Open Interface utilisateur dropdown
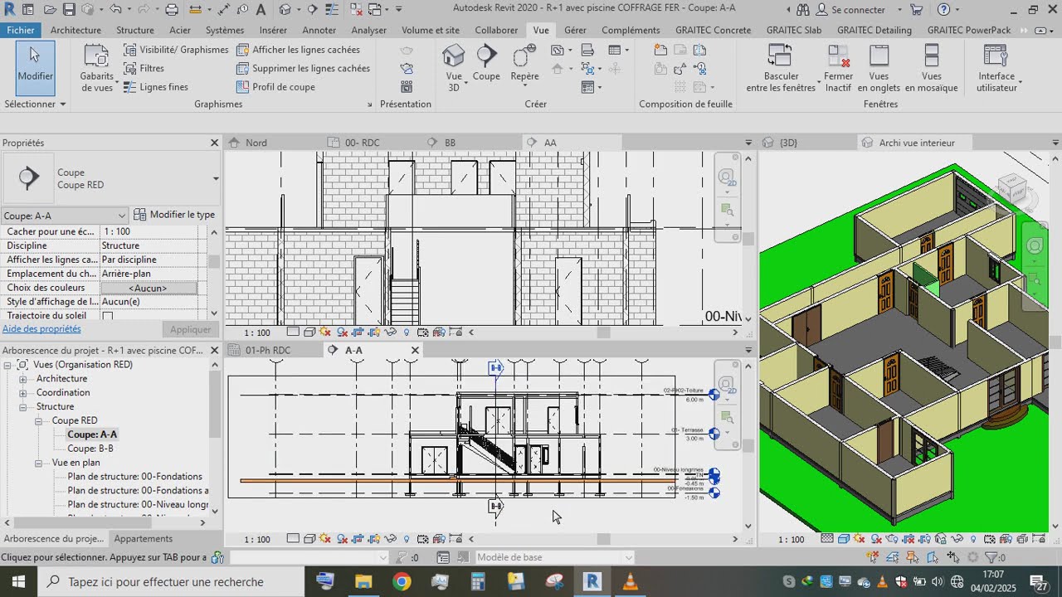 point(996,68)
